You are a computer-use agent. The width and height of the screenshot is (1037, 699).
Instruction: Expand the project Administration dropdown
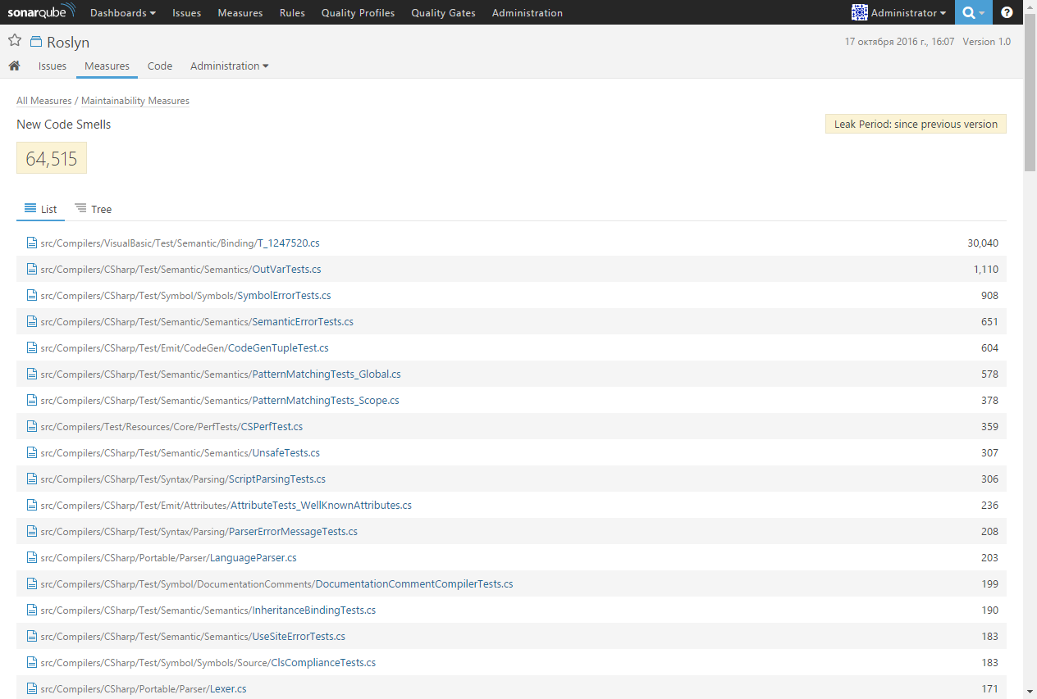229,66
